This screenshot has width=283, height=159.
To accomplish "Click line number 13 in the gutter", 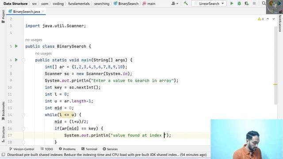I will point(10,108).
